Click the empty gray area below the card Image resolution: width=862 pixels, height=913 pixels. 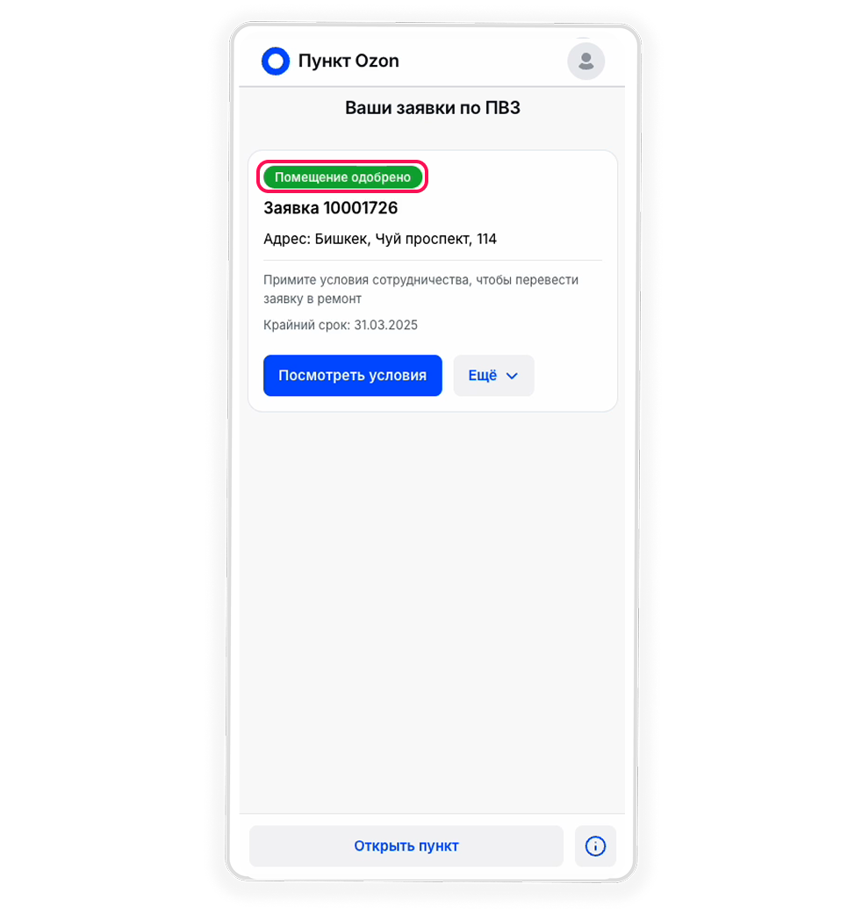tap(433, 611)
